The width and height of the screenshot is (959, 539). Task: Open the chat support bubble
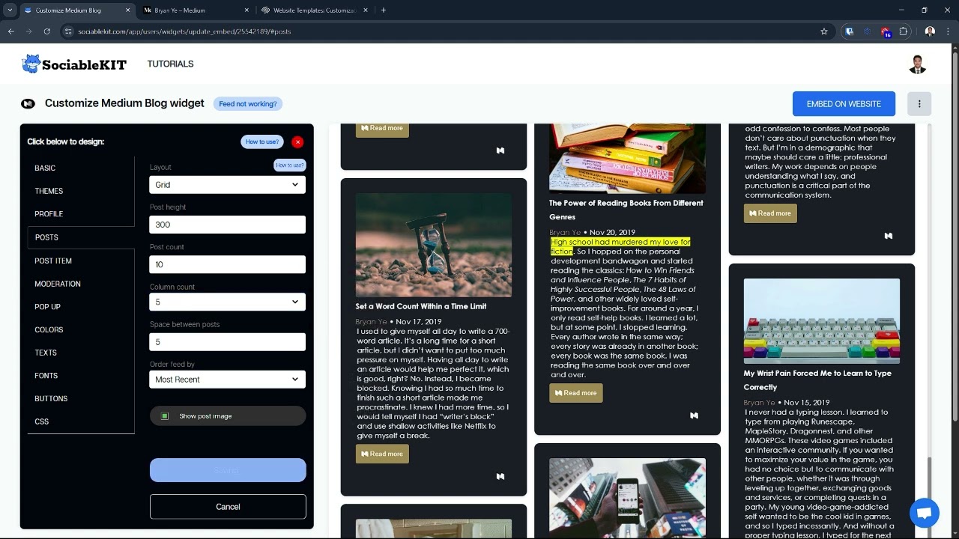924,514
